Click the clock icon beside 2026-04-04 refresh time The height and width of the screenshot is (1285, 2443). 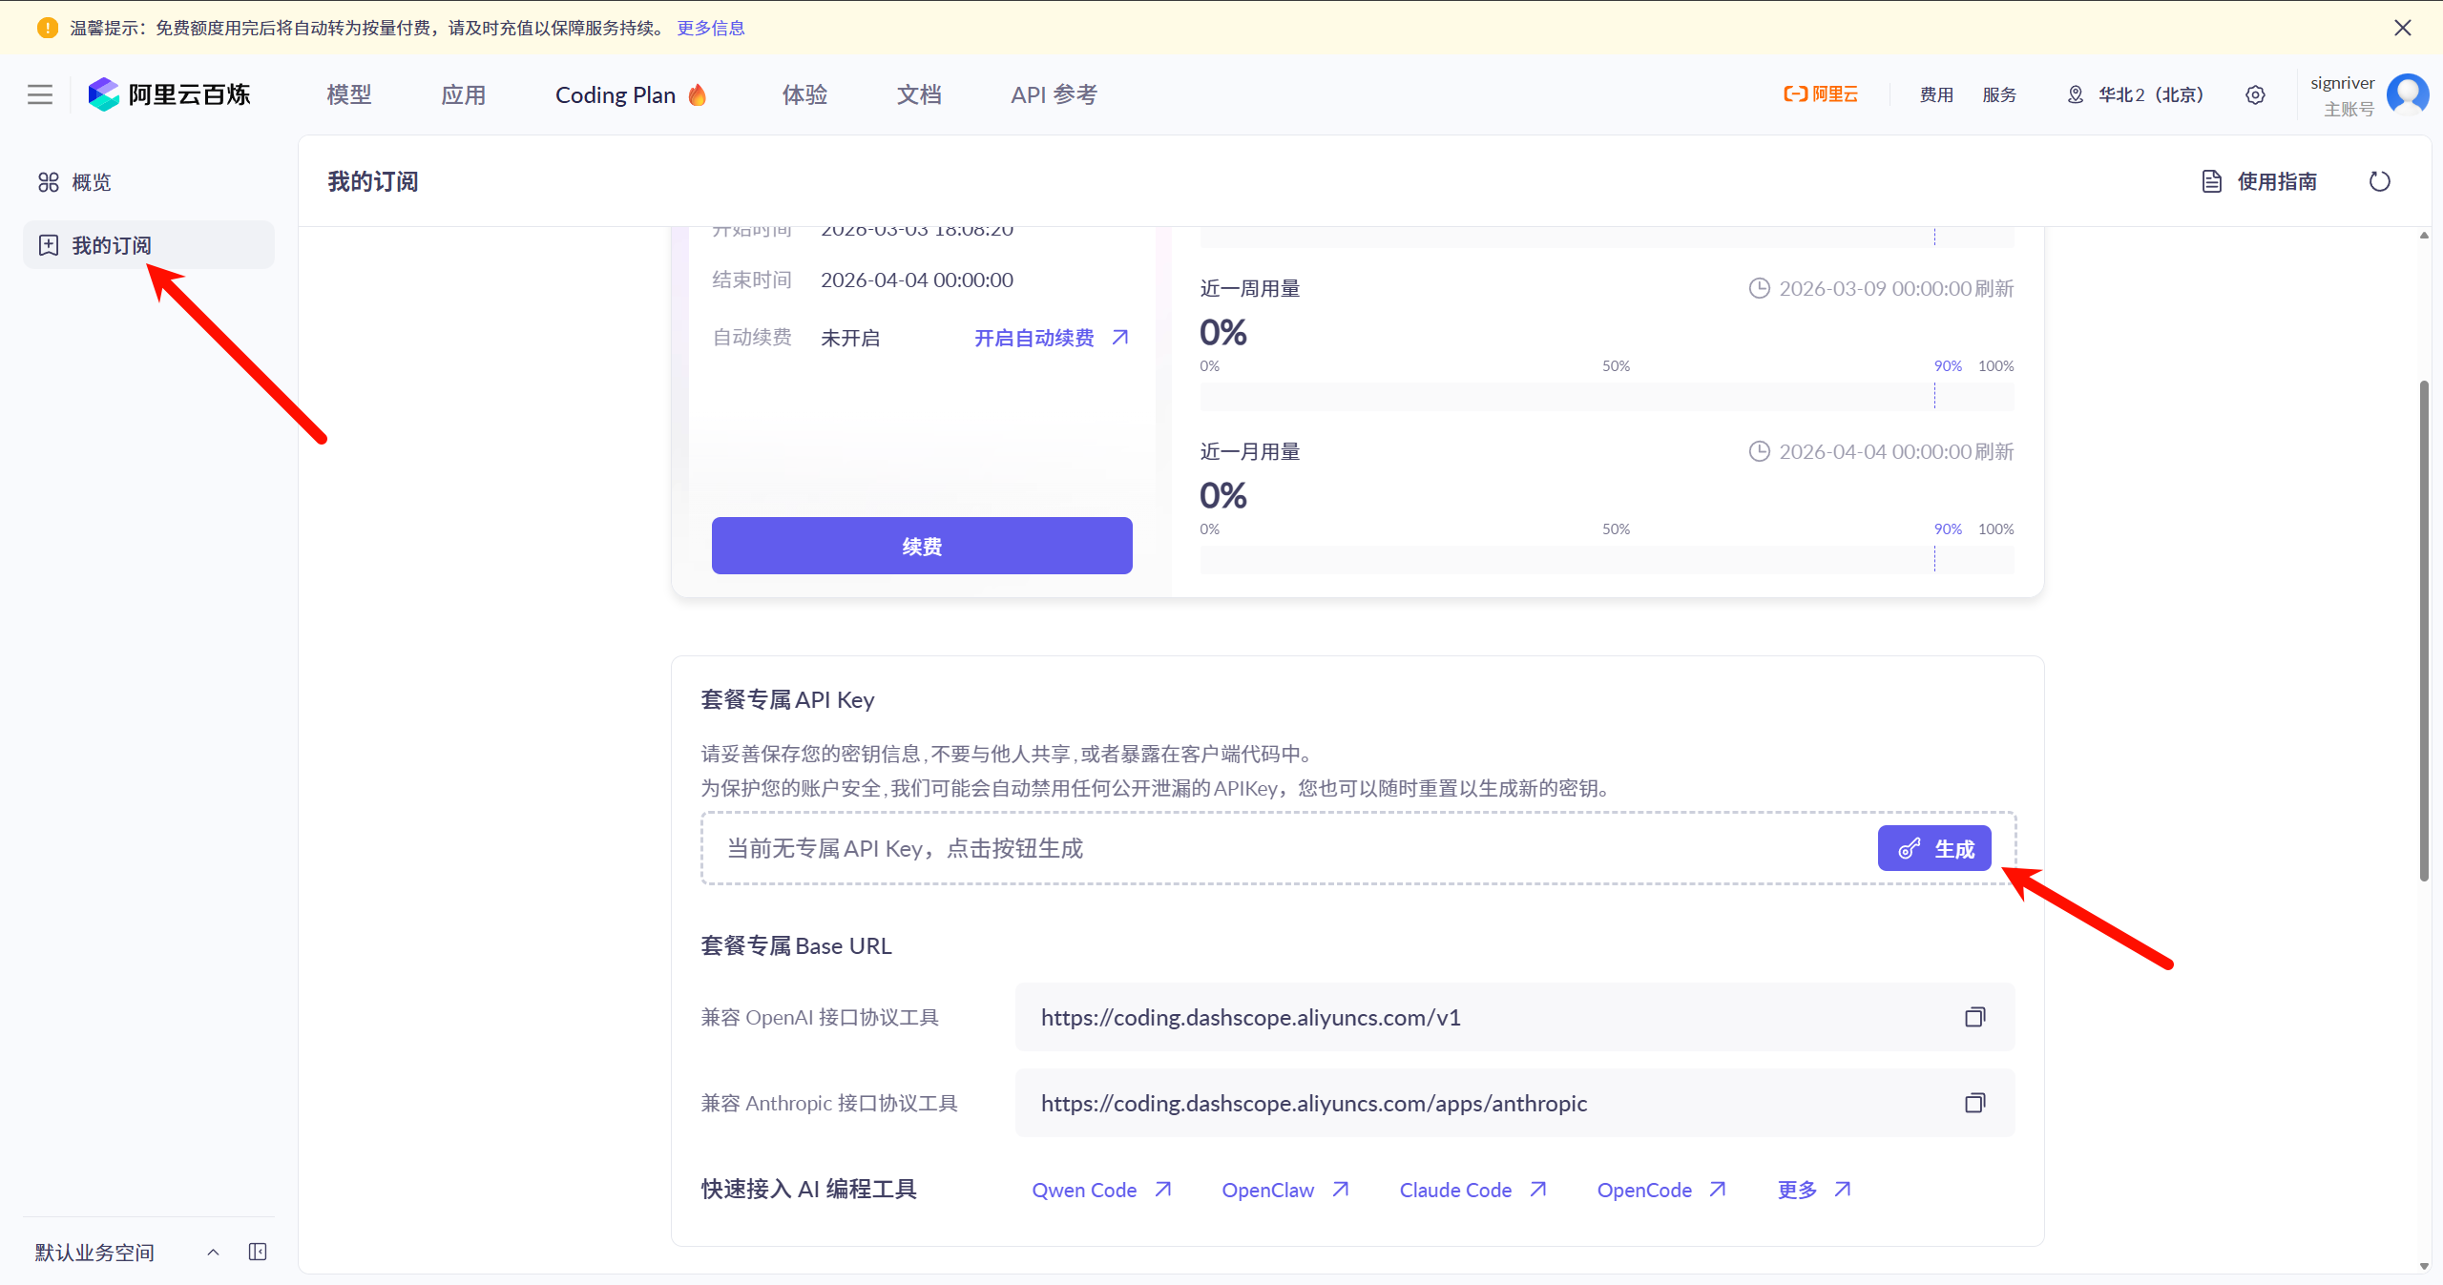[x=1759, y=451]
